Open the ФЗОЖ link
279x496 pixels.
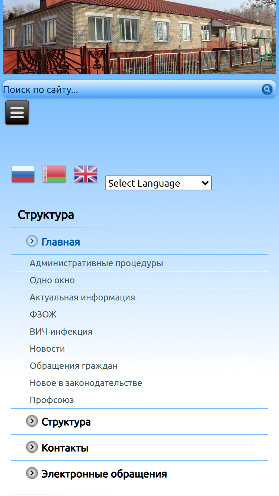(43, 315)
